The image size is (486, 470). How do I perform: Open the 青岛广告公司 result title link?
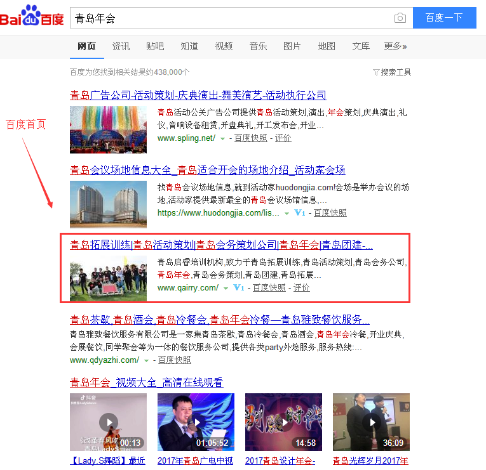coord(198,95)
